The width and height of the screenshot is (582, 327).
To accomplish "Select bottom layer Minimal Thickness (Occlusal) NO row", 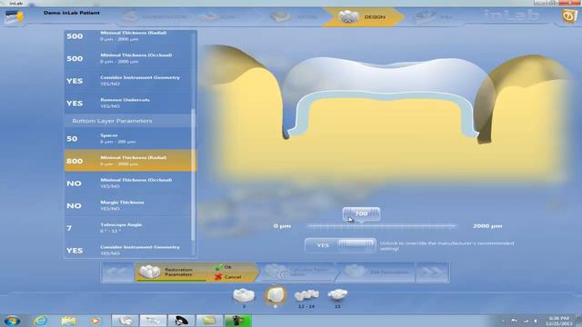I will click(127, 183).
